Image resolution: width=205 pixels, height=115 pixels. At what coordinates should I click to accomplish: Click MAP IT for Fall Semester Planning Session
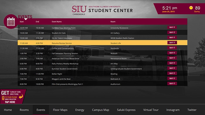tap(172, 53)
